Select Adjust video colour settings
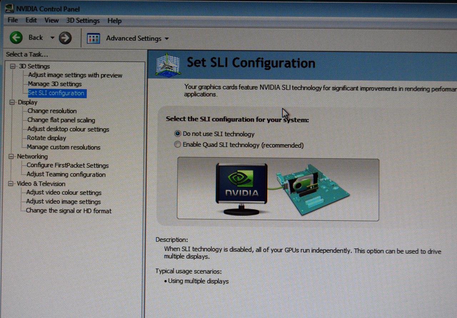This screenshot has height=318, width=457. pos(64,193)
